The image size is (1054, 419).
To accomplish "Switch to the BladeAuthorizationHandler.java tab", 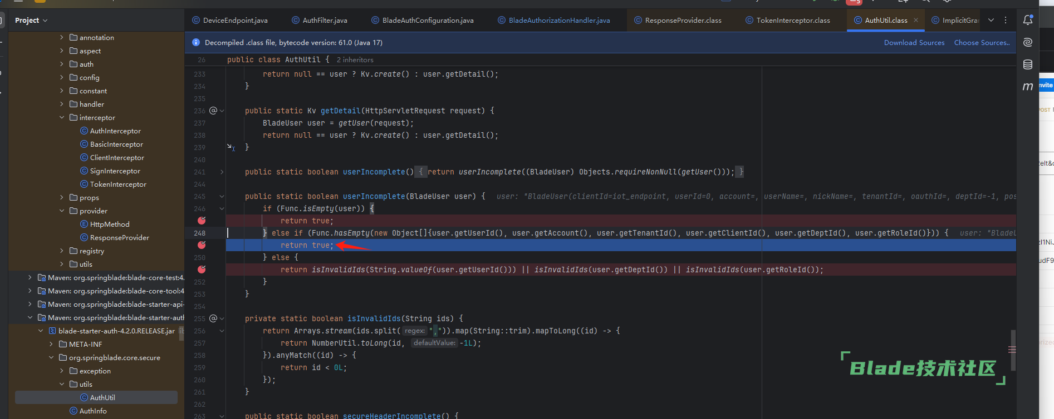I will [553, 20].
